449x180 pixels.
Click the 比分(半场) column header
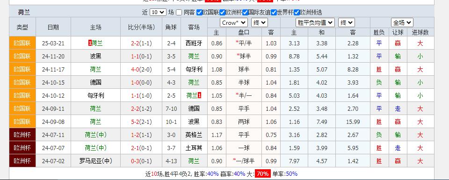(x=141, y=27)
